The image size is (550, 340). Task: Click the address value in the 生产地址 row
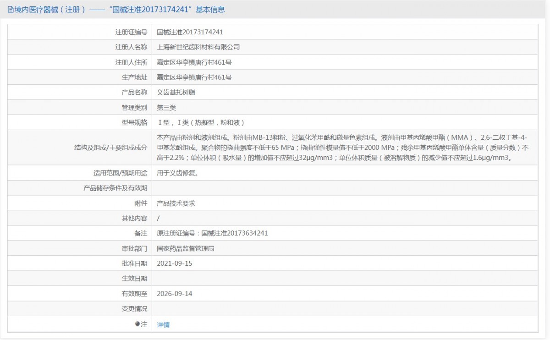[194, 77]
